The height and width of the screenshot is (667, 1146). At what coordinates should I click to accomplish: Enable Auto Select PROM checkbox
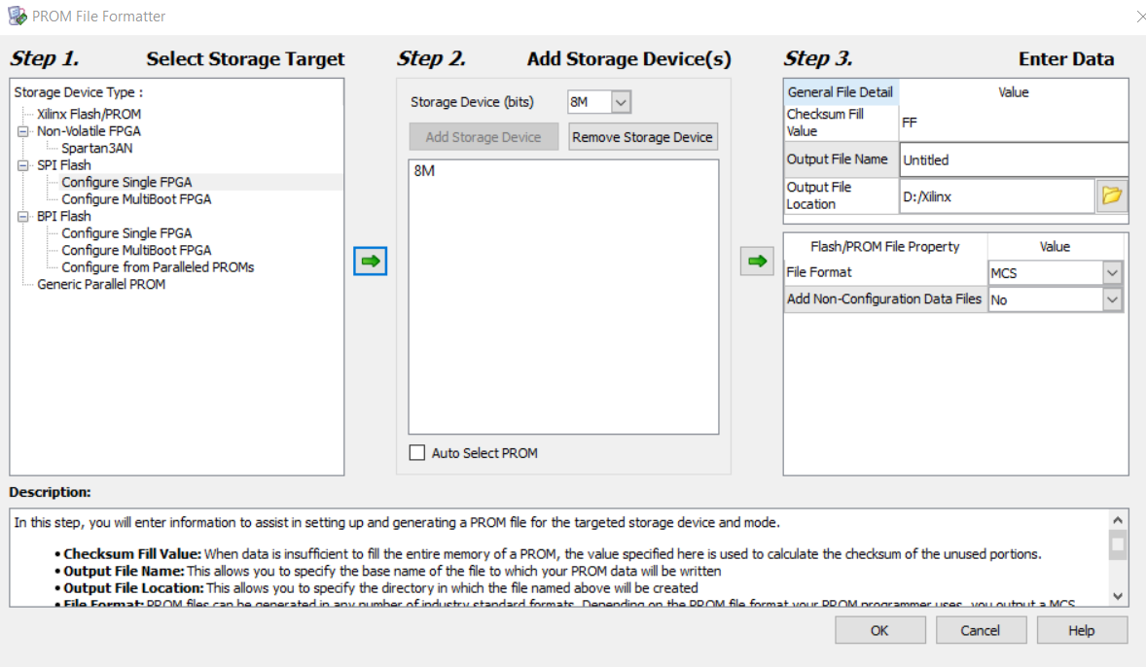point(417,453)
